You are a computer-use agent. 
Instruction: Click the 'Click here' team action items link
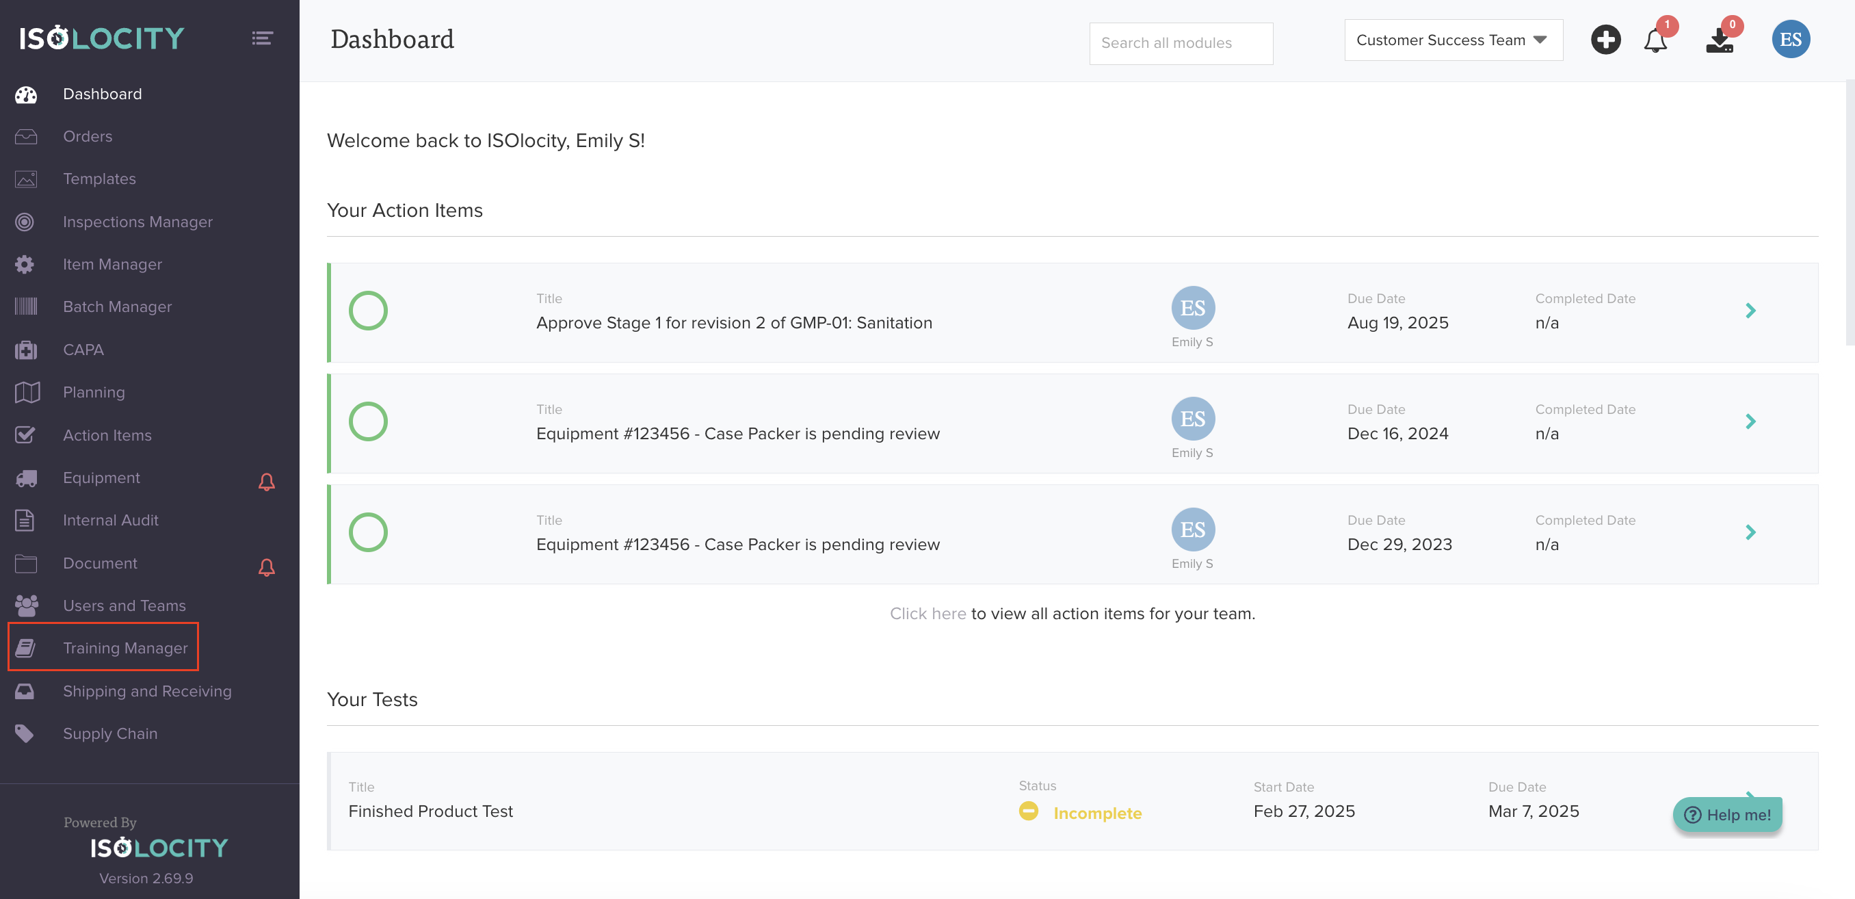point(928,613)
